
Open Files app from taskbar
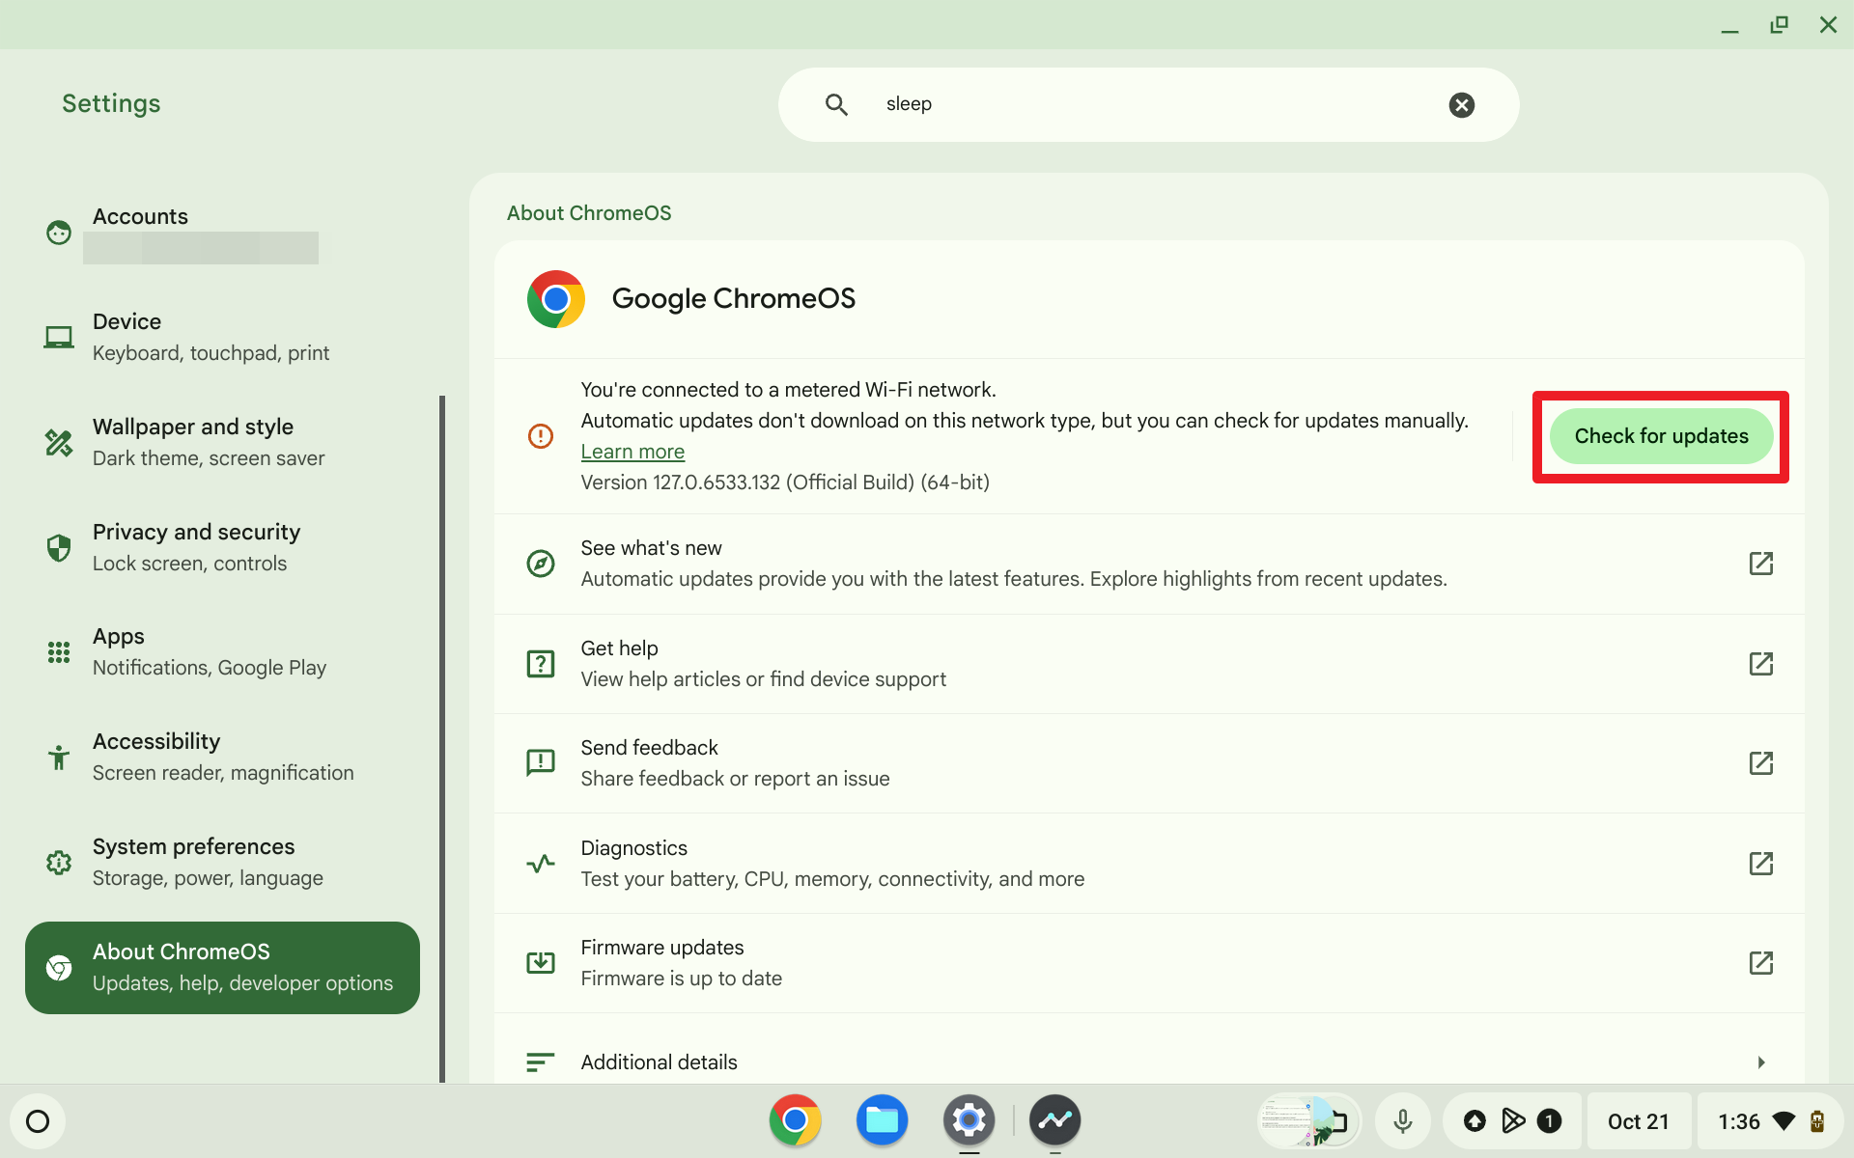coord(884,1120)
